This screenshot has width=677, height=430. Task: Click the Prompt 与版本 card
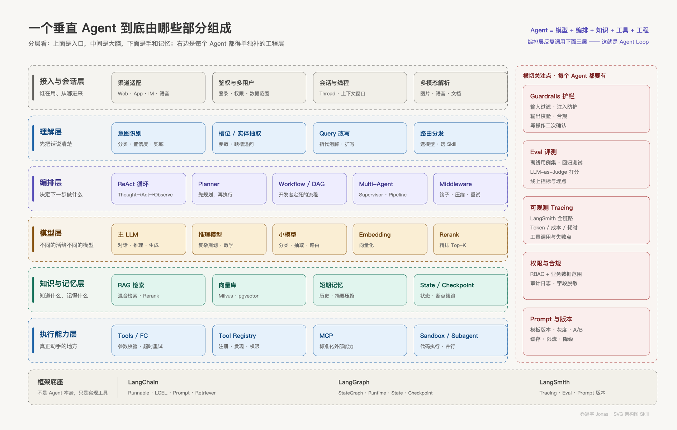[586, 332]
